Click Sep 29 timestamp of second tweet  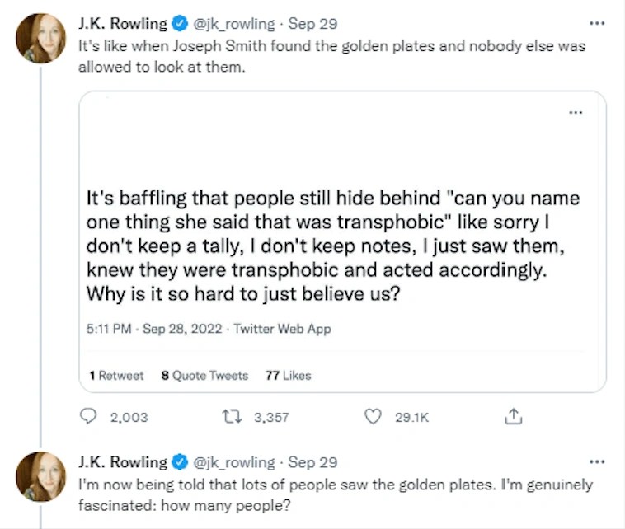pos(312,462)
